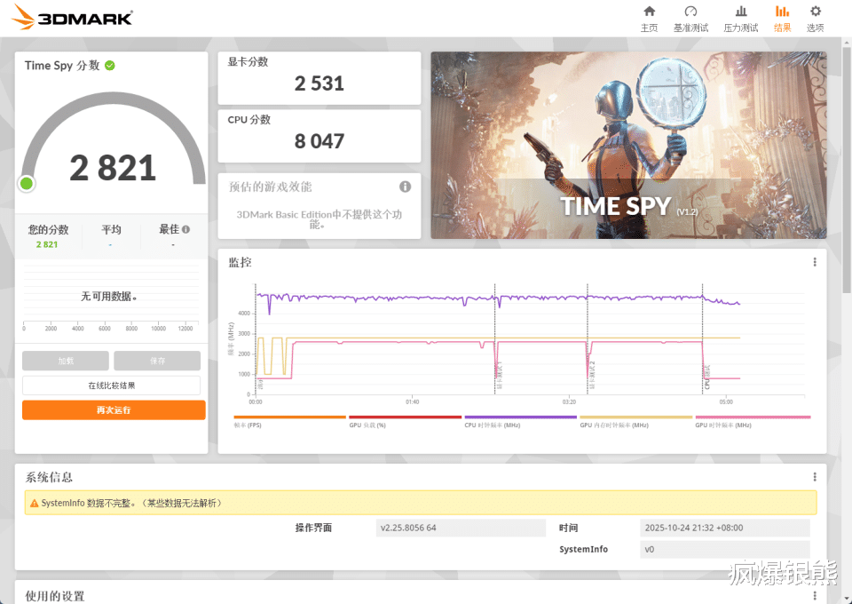Open 选项 options gear tab
Image resolution: width=852 pixels, height=604 pixels.
point(815,19)
